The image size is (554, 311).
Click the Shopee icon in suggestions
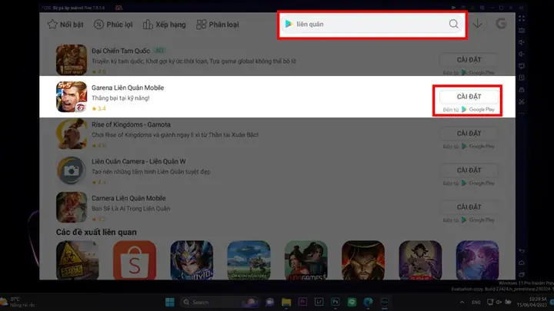point(135,260)
